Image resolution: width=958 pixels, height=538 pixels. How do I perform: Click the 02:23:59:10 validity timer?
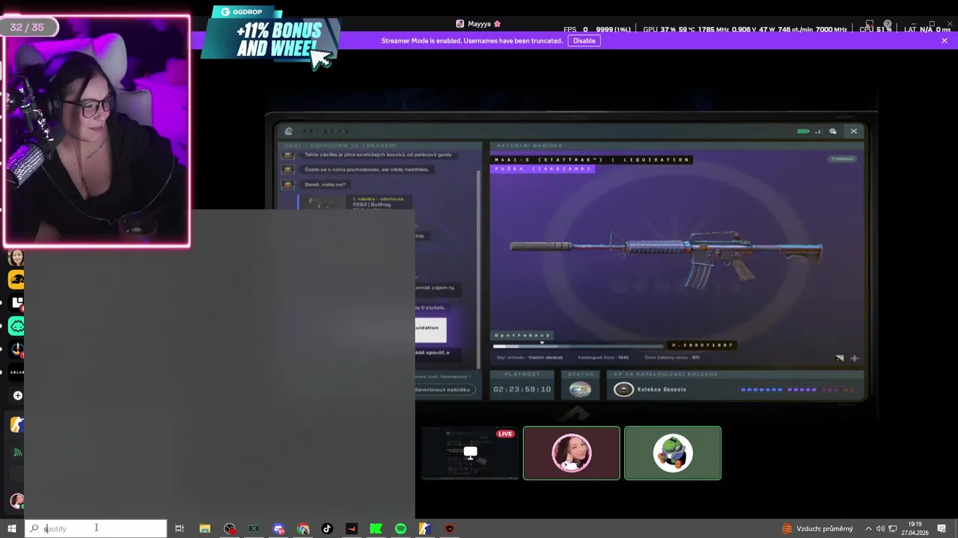522,389
